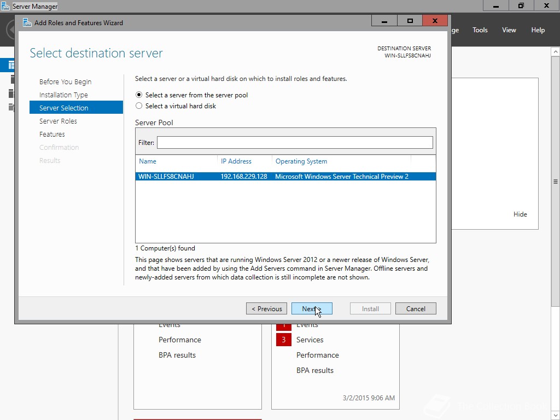Open Help menu in Server Manager
Screen dimensions: 560x420
[538, 30]
